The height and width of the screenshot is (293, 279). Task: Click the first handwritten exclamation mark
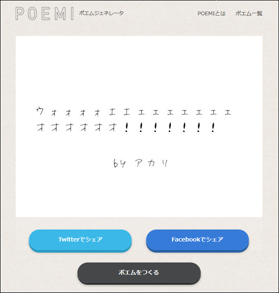click(x=126, y=128)
